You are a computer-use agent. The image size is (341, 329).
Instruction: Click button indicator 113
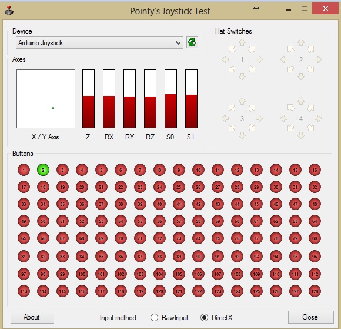coord(24,291)
